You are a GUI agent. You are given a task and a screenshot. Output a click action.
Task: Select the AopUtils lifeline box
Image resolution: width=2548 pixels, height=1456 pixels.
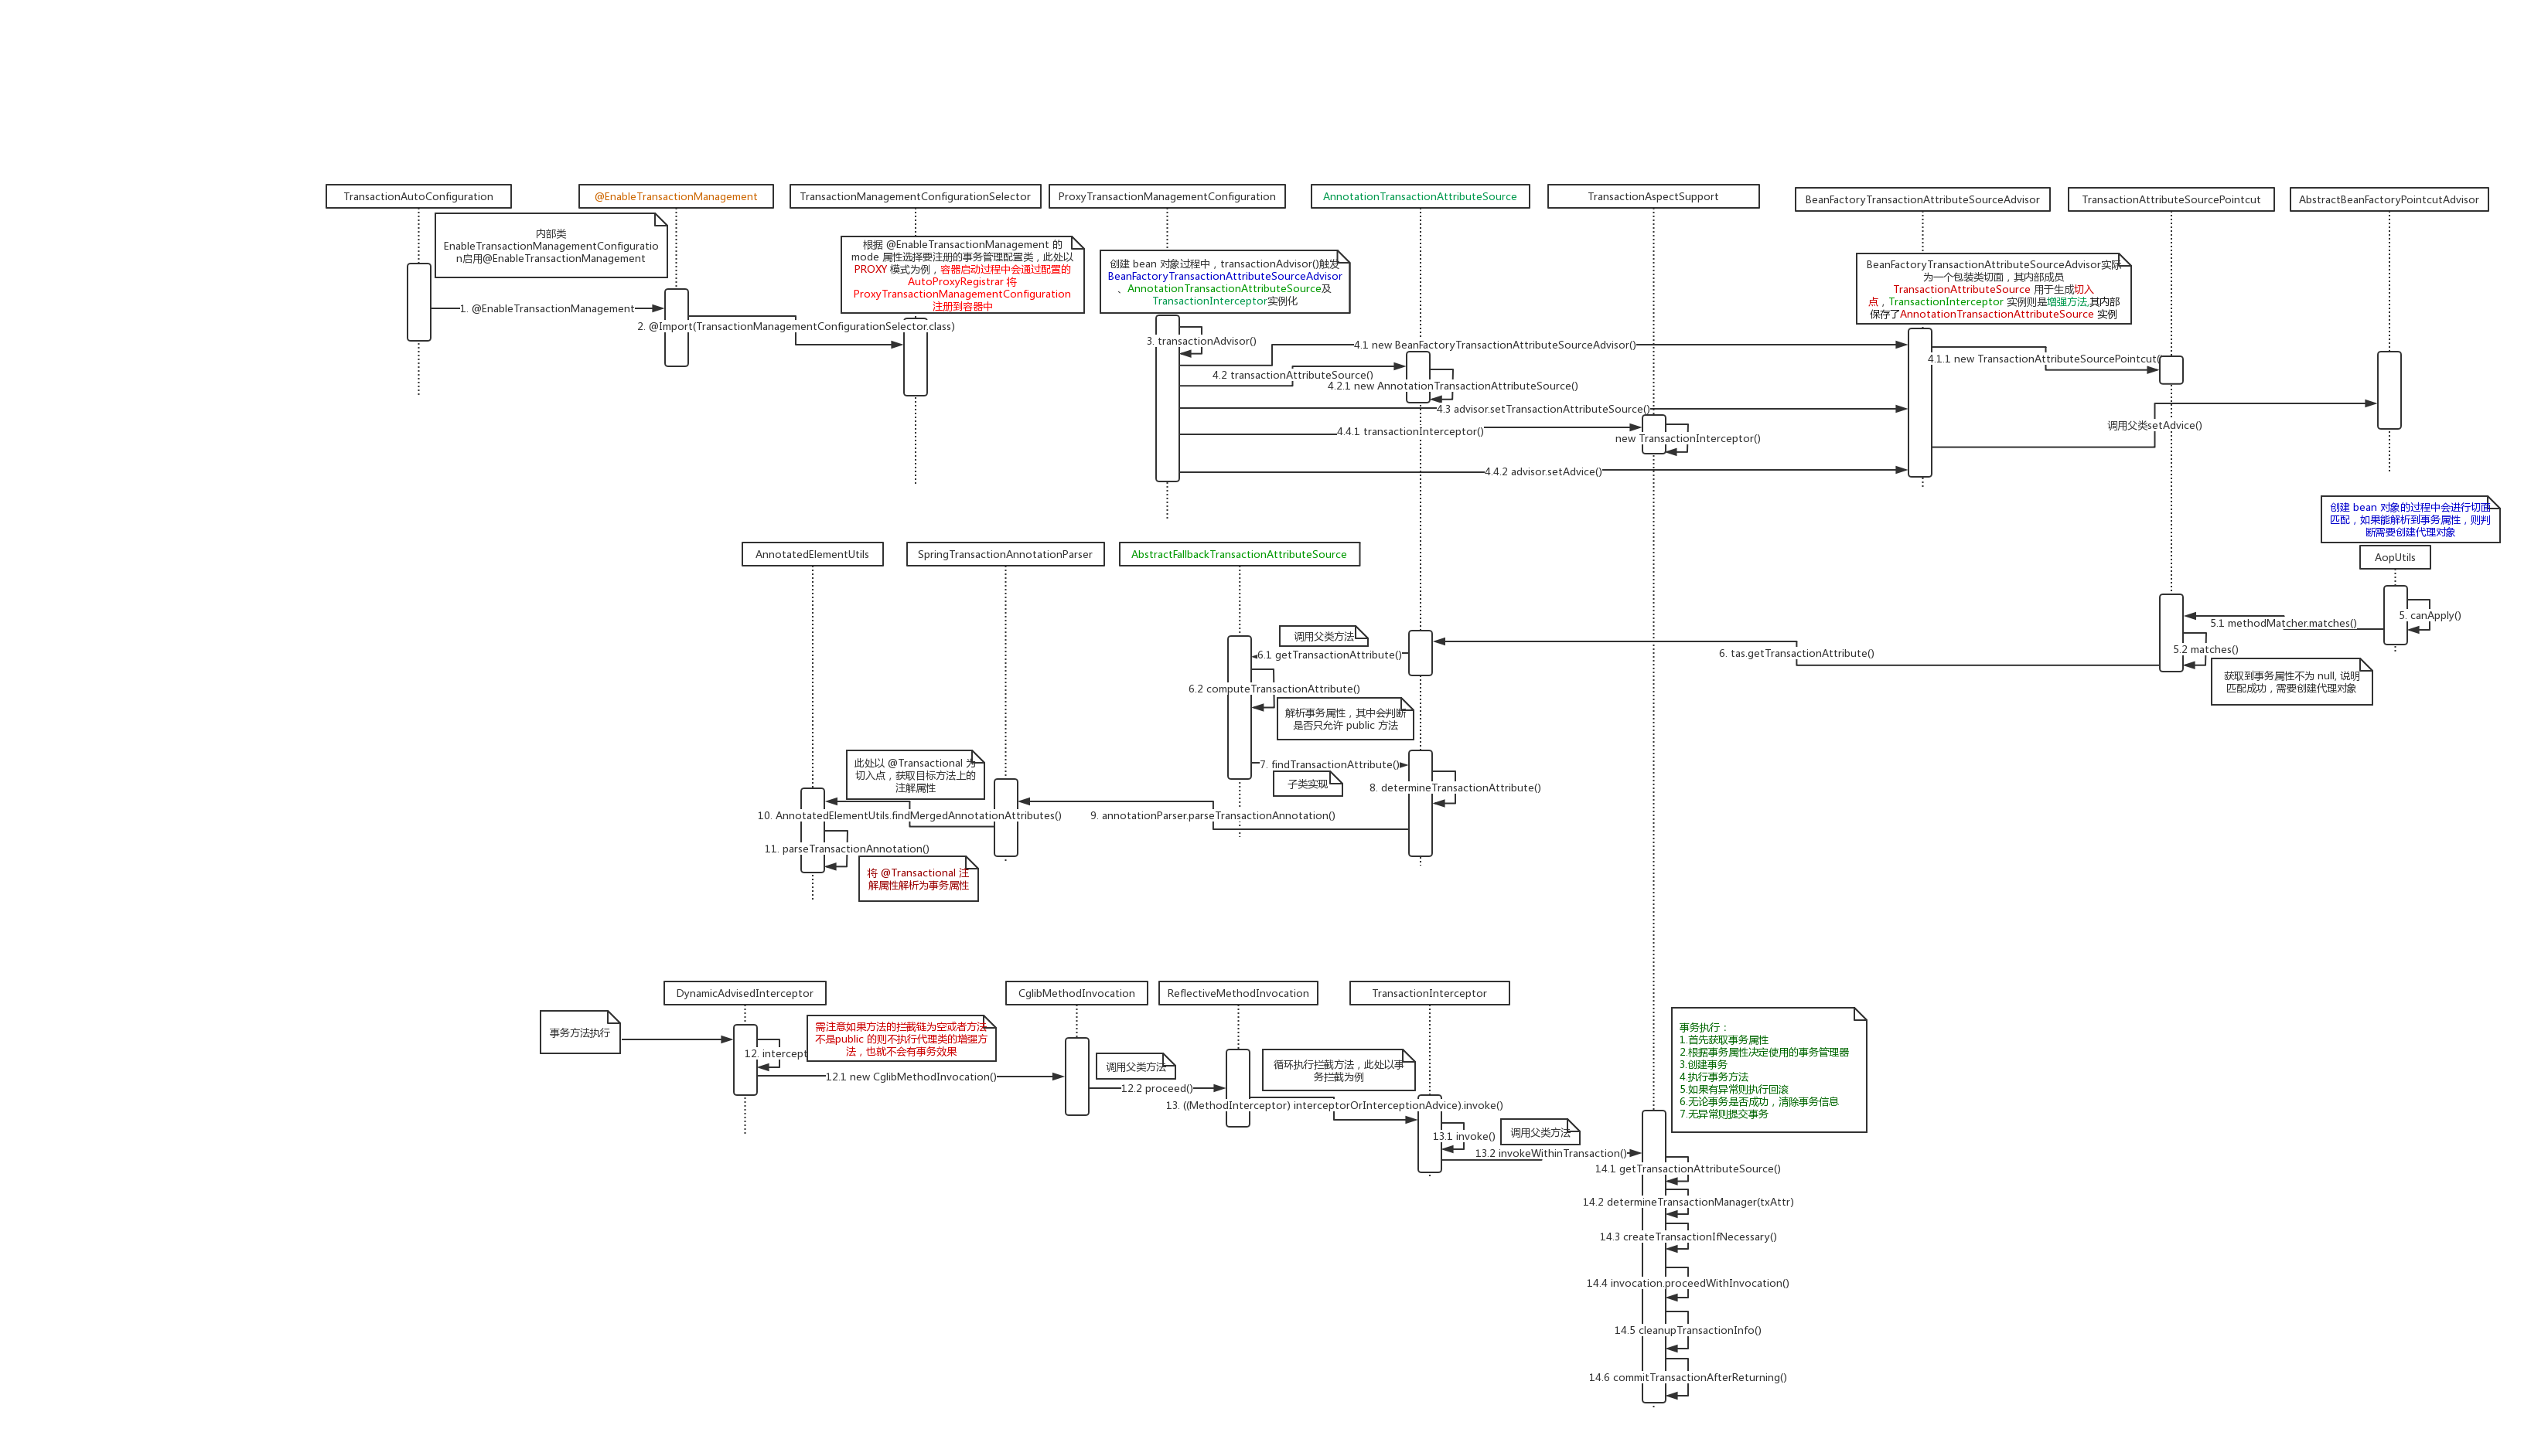point(2394,557)
